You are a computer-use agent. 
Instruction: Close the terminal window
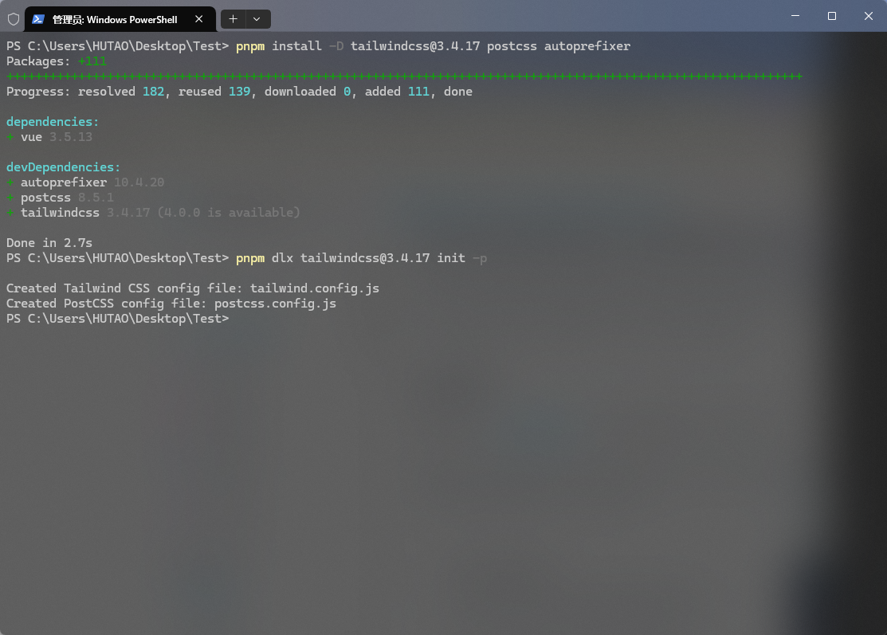869,16
